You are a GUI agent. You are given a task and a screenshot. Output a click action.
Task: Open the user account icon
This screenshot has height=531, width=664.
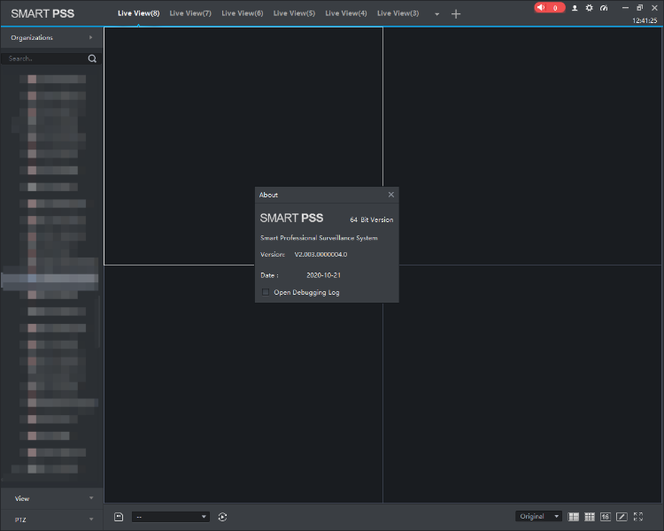[575, 8]
